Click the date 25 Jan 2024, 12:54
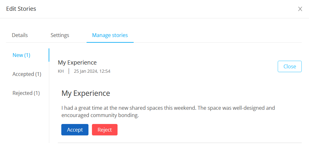This screenshot has width=309, height=167. 92,71
